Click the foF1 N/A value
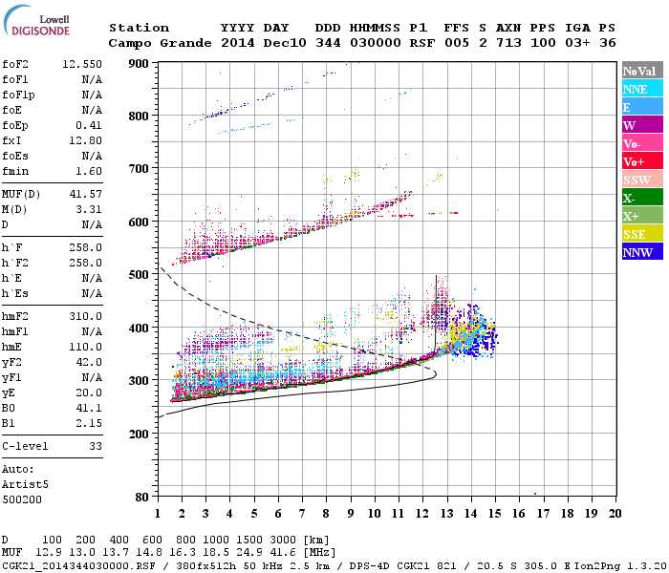Image resolution: width=669 pixels, height=573 pixels. (92, 79)
